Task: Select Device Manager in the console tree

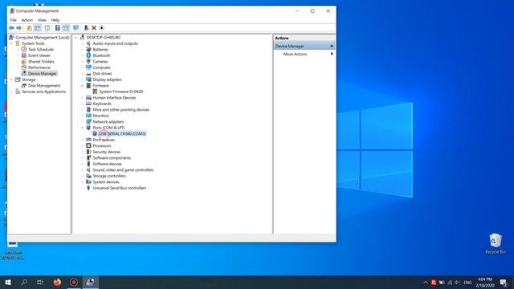Action: tap(43, 73)
